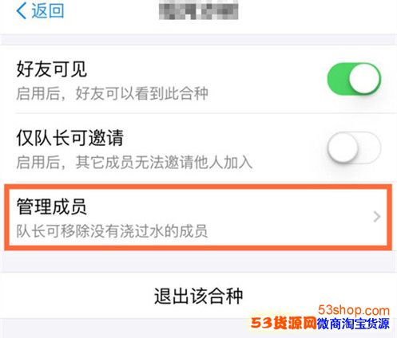
Task: Click the 53shop.com watermark link
Action: [x=354, y=310]
